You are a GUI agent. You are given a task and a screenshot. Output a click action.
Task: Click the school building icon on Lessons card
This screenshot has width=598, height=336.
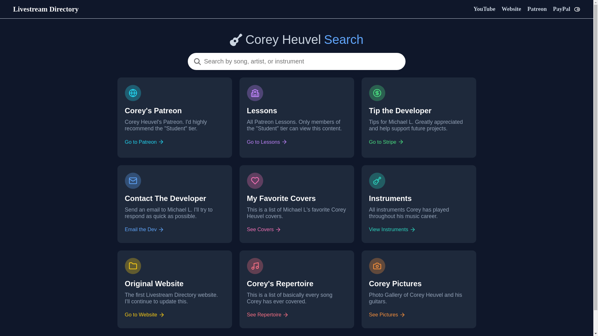coord(255,93)
